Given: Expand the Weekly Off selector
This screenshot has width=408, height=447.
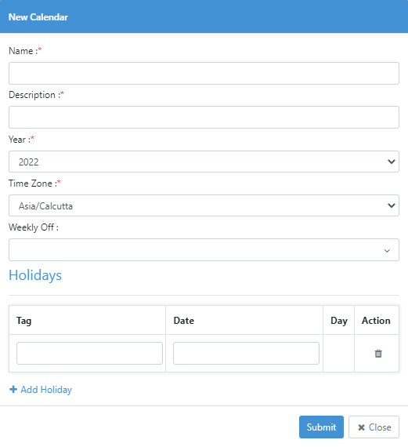Looking at the screenshot, I should [x=204, y=249].
